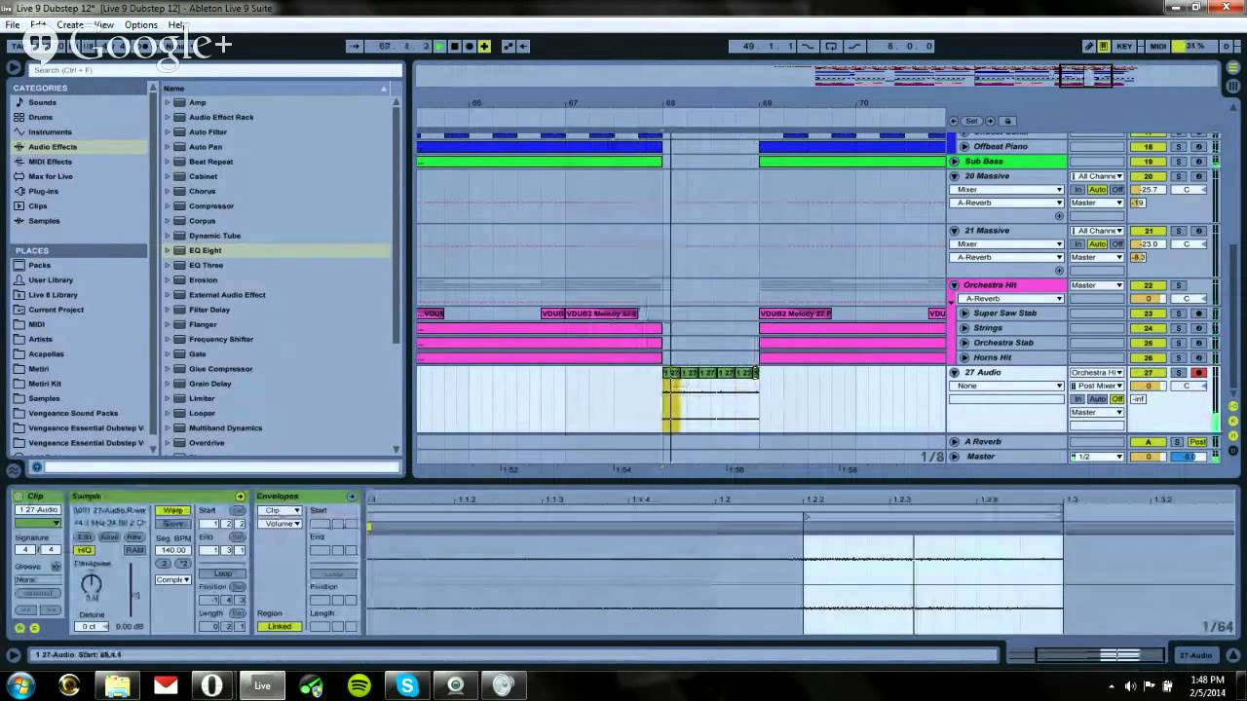Viewport: 1247px width, 701px height.
Task: Open Spotify from the taskbar
Action: click(359, 685)
